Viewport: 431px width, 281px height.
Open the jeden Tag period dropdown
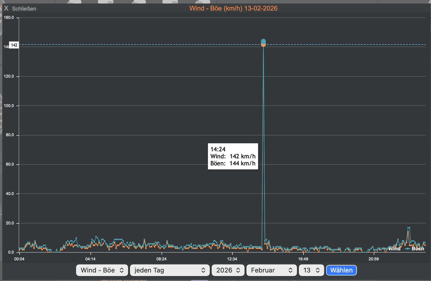click(x=170, y=270)
